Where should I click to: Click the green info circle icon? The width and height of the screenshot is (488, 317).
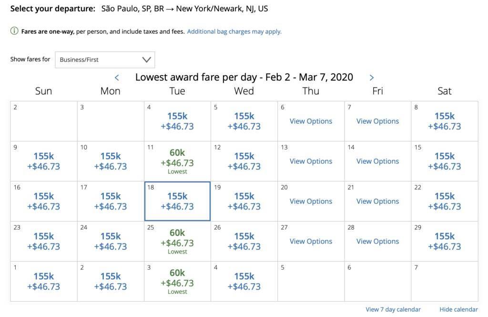(14, 31)
